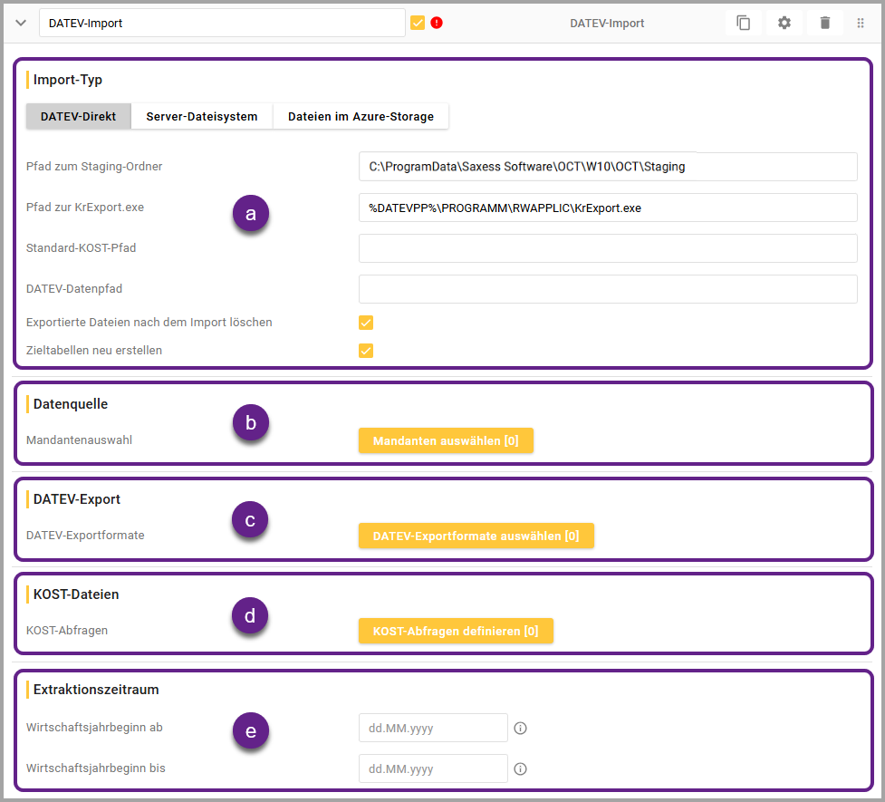Click info icon beside Wirtschaftsjahrbeginn bis

click(521, 768)
